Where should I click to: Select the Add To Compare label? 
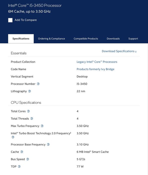(26, 20)
